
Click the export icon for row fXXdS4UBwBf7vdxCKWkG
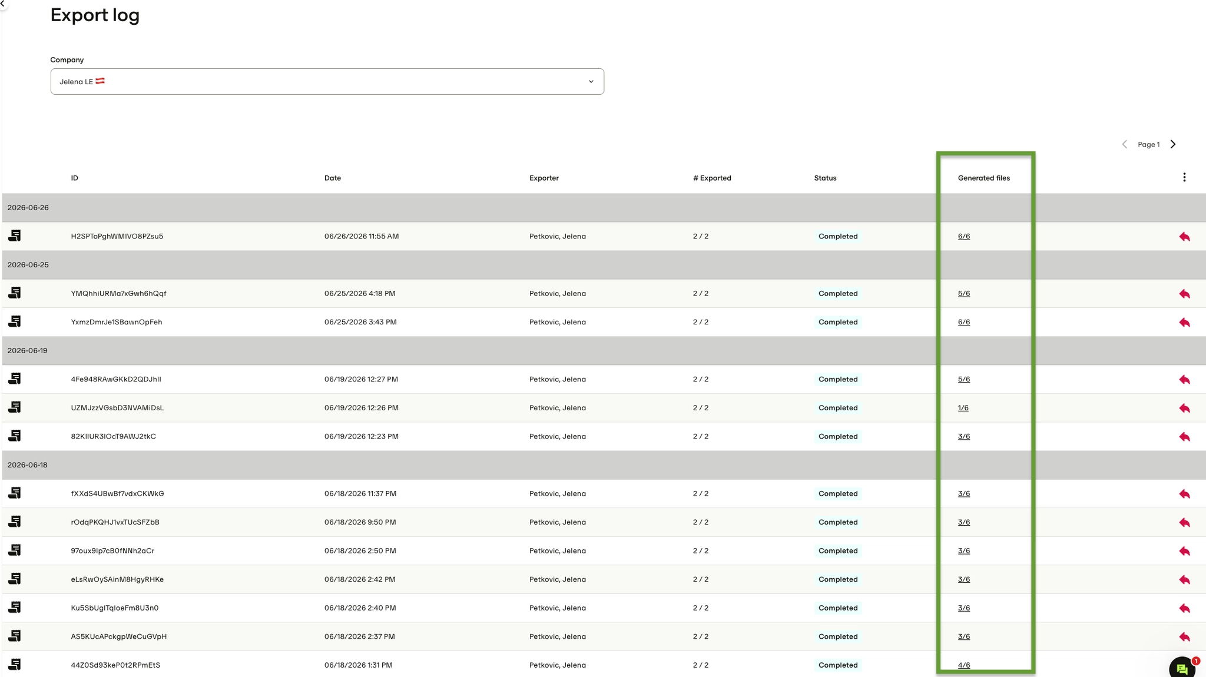click(15, 493)
